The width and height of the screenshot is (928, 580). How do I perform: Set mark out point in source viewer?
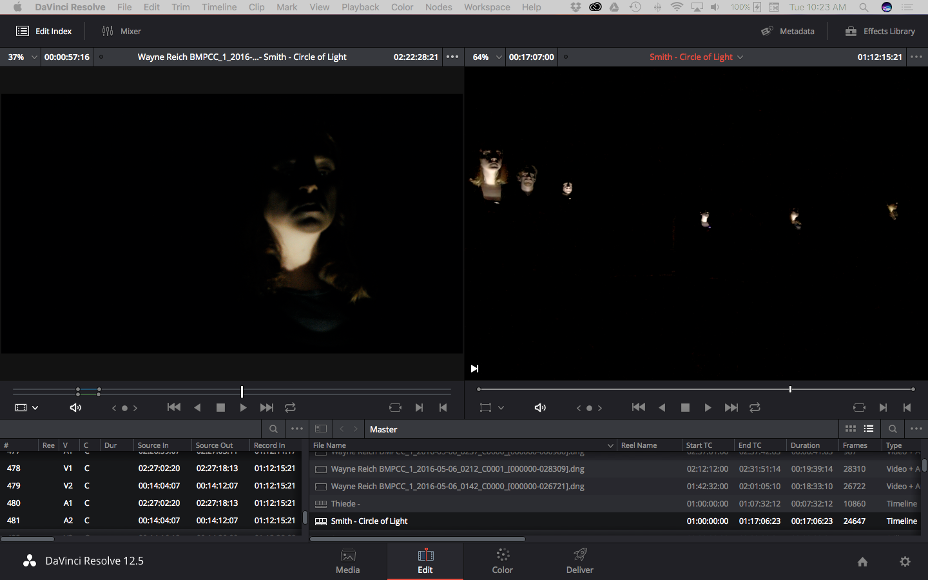(443, 407)
